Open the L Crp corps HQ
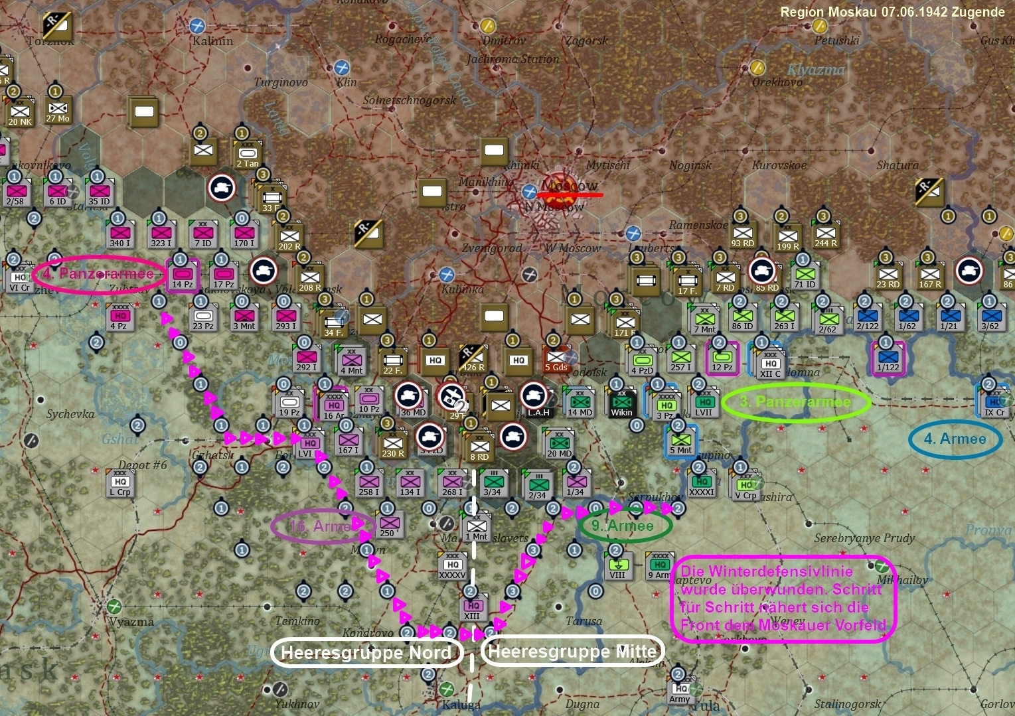1015x716 pixels. tap(120, 482)
